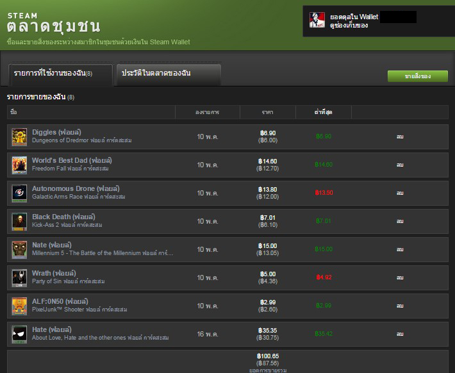Remove the World's Best Dad listing
Viewport: 455px width, 373px height.
pyautogui.click(x=400, y=165)
